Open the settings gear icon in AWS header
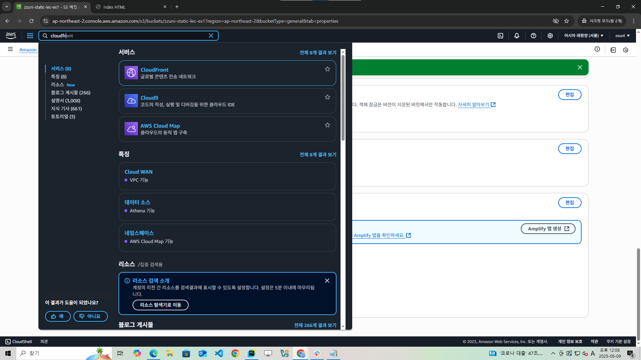The height and width of the screenshot is (360, 641). click(x=550, y=36)
